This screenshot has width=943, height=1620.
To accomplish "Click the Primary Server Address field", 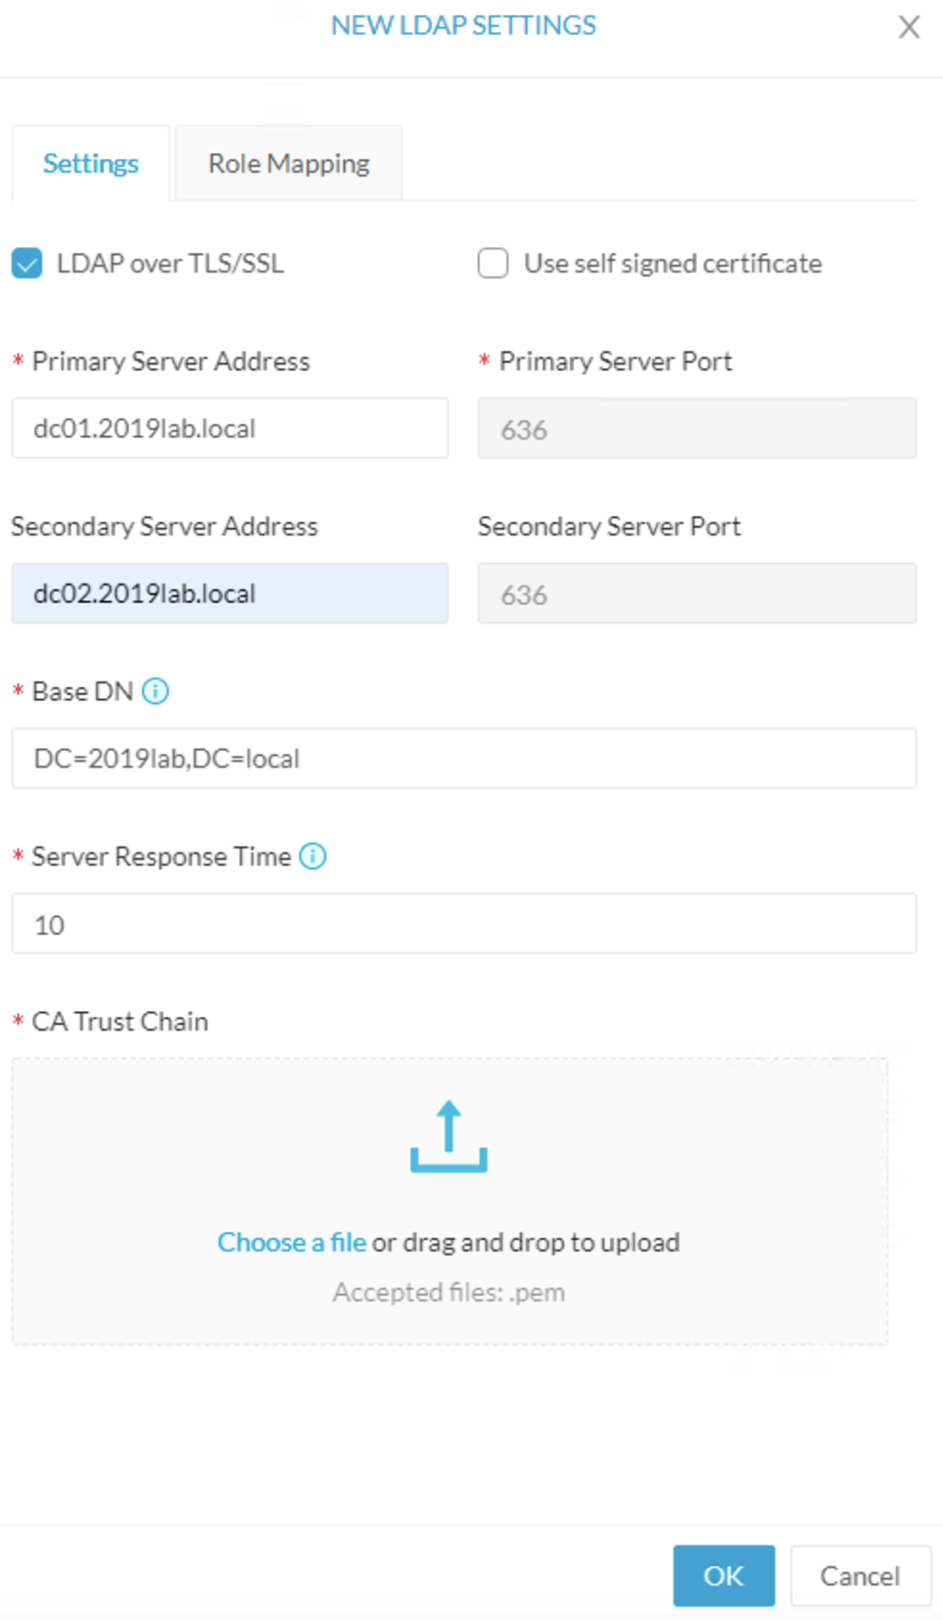I will click(x=229, y=428).
